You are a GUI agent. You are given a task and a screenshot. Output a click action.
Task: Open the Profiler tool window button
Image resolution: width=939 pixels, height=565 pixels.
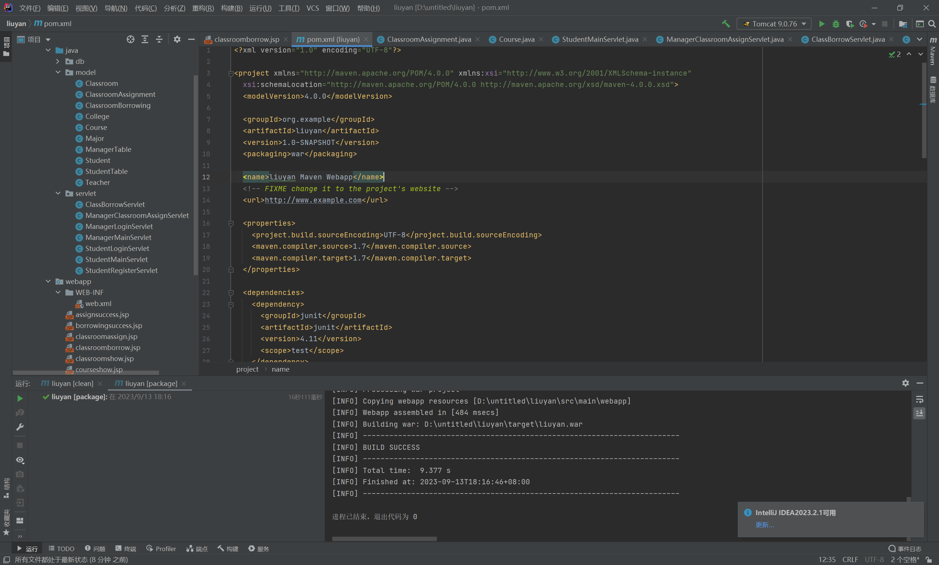pyautogui.click(x=161, y=548)
